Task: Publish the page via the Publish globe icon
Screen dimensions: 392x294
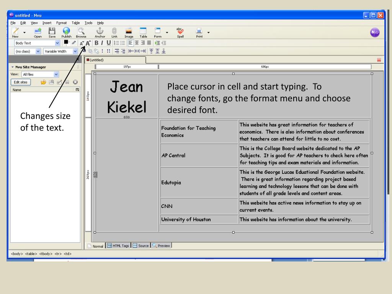Action: pos(66,33)
